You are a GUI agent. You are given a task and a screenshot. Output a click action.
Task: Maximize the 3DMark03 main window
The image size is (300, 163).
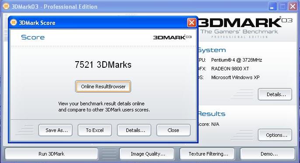coord(283,7)
